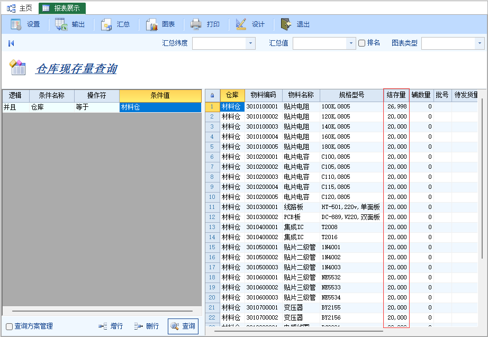488x337 pixels.
Task: Click the 结存量 column header
Action: point(396,95)
